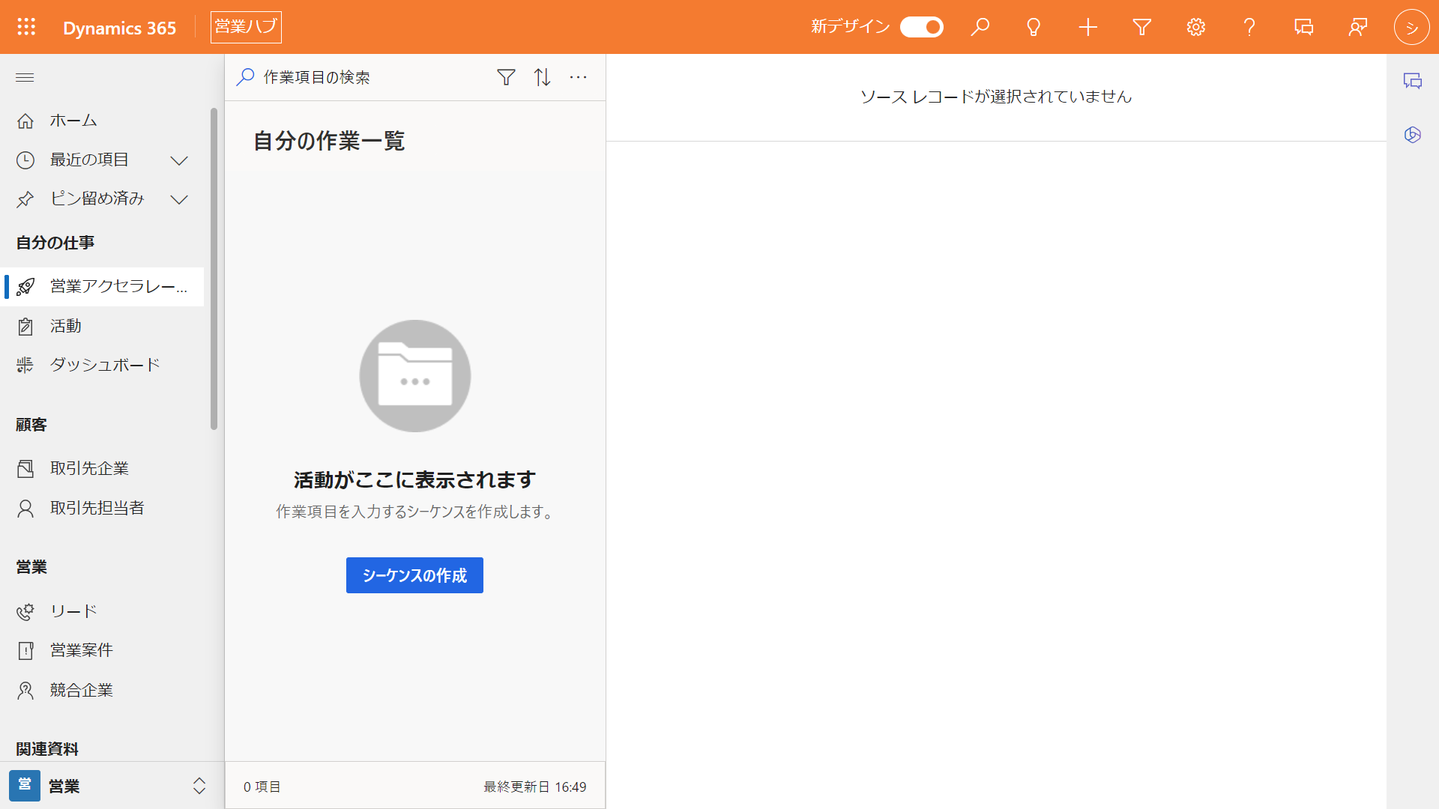
Task: Open the person chat icon in header
Action: coord(1357,27)
